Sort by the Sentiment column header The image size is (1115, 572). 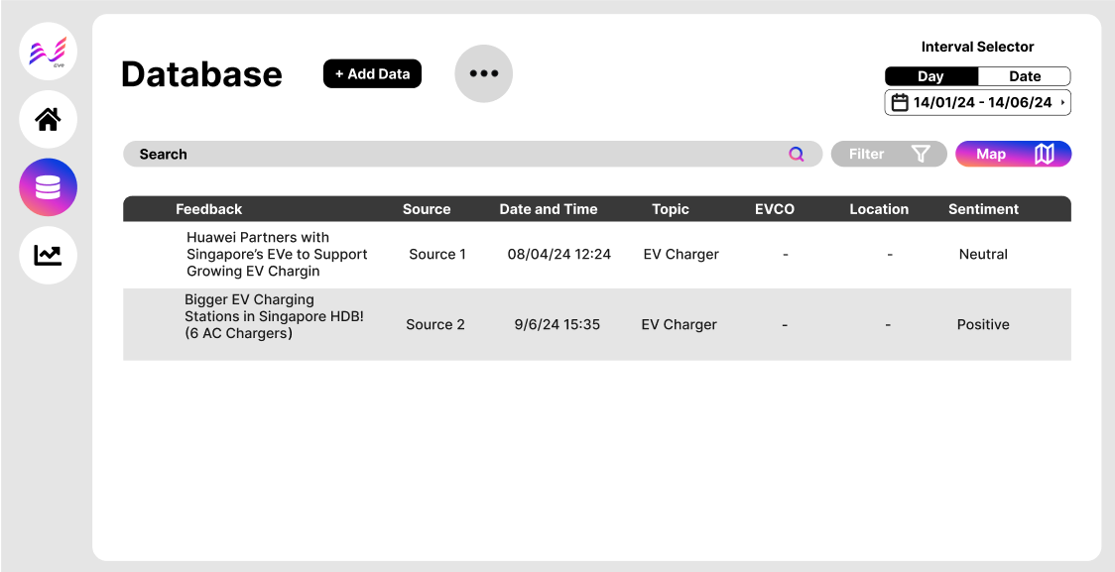(x=983, y=209)
